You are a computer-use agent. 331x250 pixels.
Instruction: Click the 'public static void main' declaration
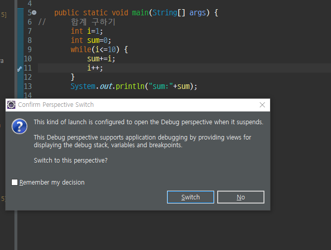136,13
